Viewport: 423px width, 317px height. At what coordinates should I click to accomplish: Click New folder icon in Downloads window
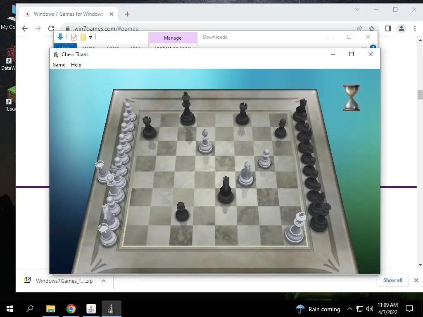click(83, 37)
